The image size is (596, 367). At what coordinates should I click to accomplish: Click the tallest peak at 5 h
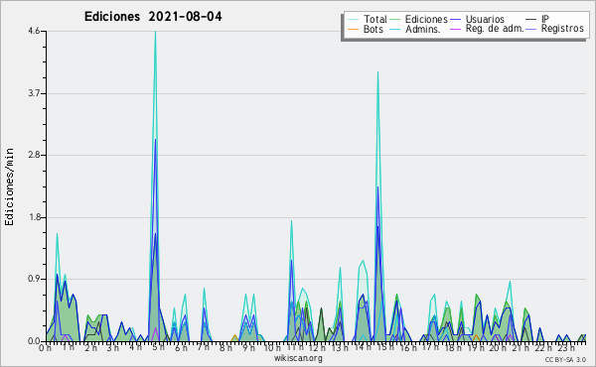[155, 33]
